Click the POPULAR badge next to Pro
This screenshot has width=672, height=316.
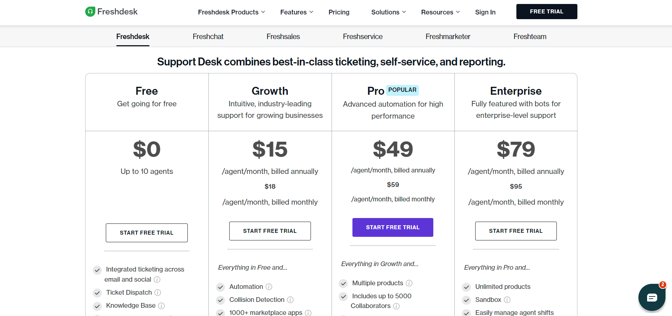(402, 90)
